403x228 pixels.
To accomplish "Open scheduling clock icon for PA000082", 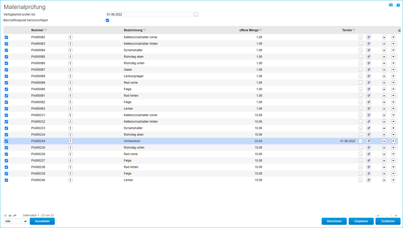I will coord(368,37).
